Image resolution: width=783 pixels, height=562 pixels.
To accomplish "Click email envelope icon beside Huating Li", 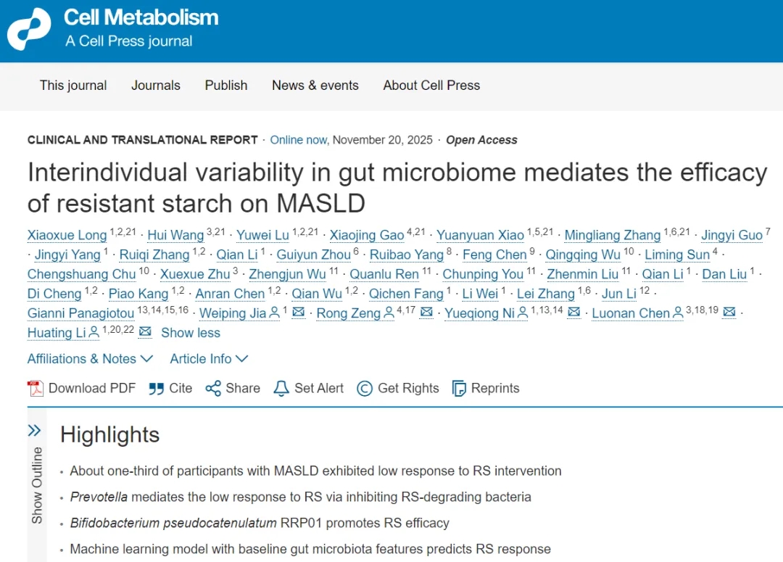I will [145, 332].
